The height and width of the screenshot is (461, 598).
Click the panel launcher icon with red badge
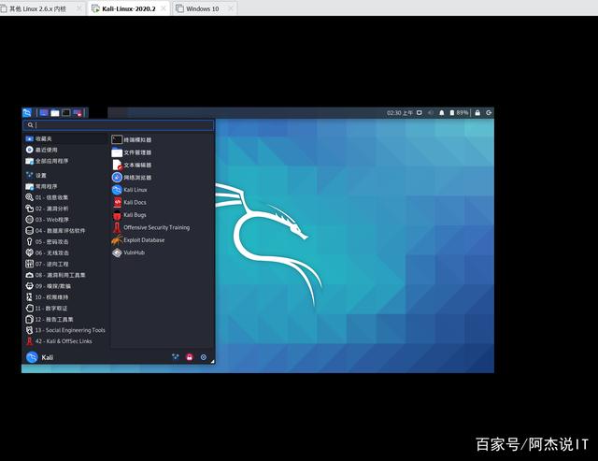78,113
